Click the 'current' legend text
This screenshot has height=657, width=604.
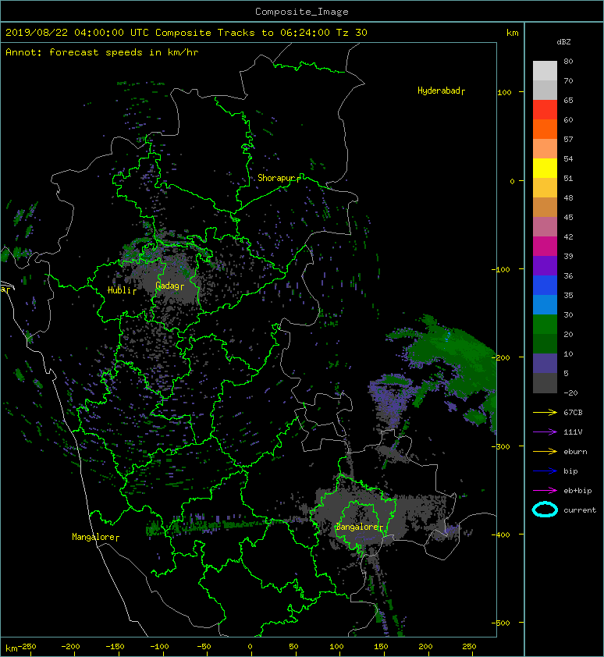pyautogui.click(x=580, y=510)
